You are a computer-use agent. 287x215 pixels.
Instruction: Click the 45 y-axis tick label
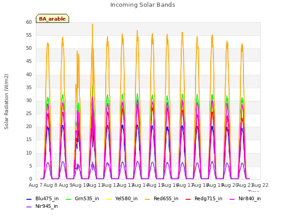(29, 61)
